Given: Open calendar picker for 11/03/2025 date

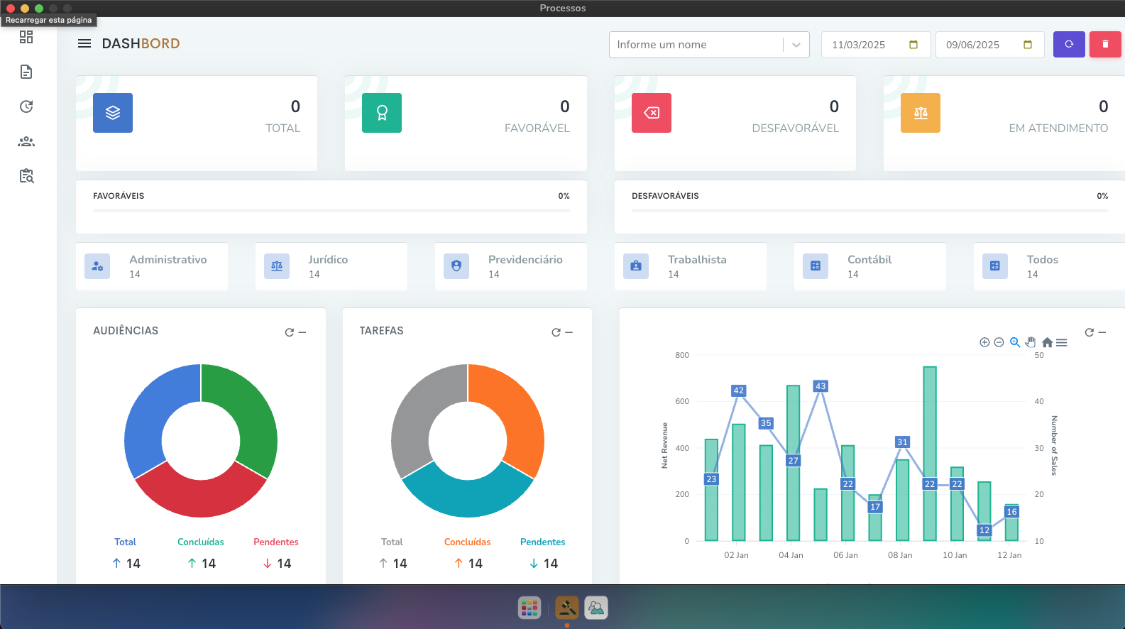Looking at the screenshot, I should tap(913, 45).
